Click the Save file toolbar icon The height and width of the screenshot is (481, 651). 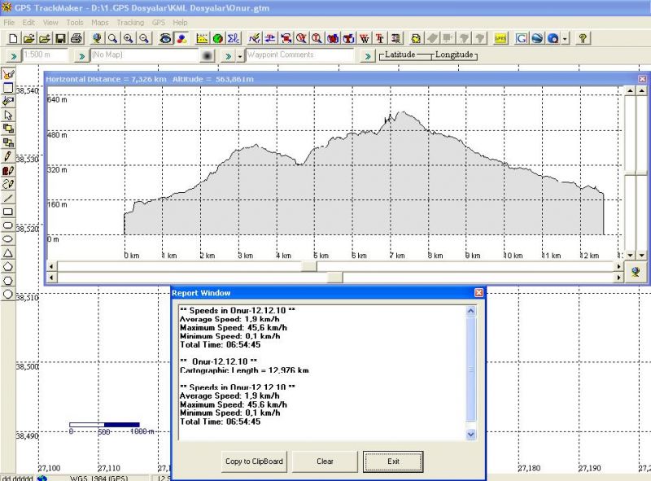(x=60, y=38)
